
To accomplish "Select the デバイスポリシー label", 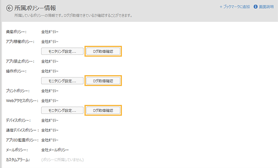I will click(18, 121).
